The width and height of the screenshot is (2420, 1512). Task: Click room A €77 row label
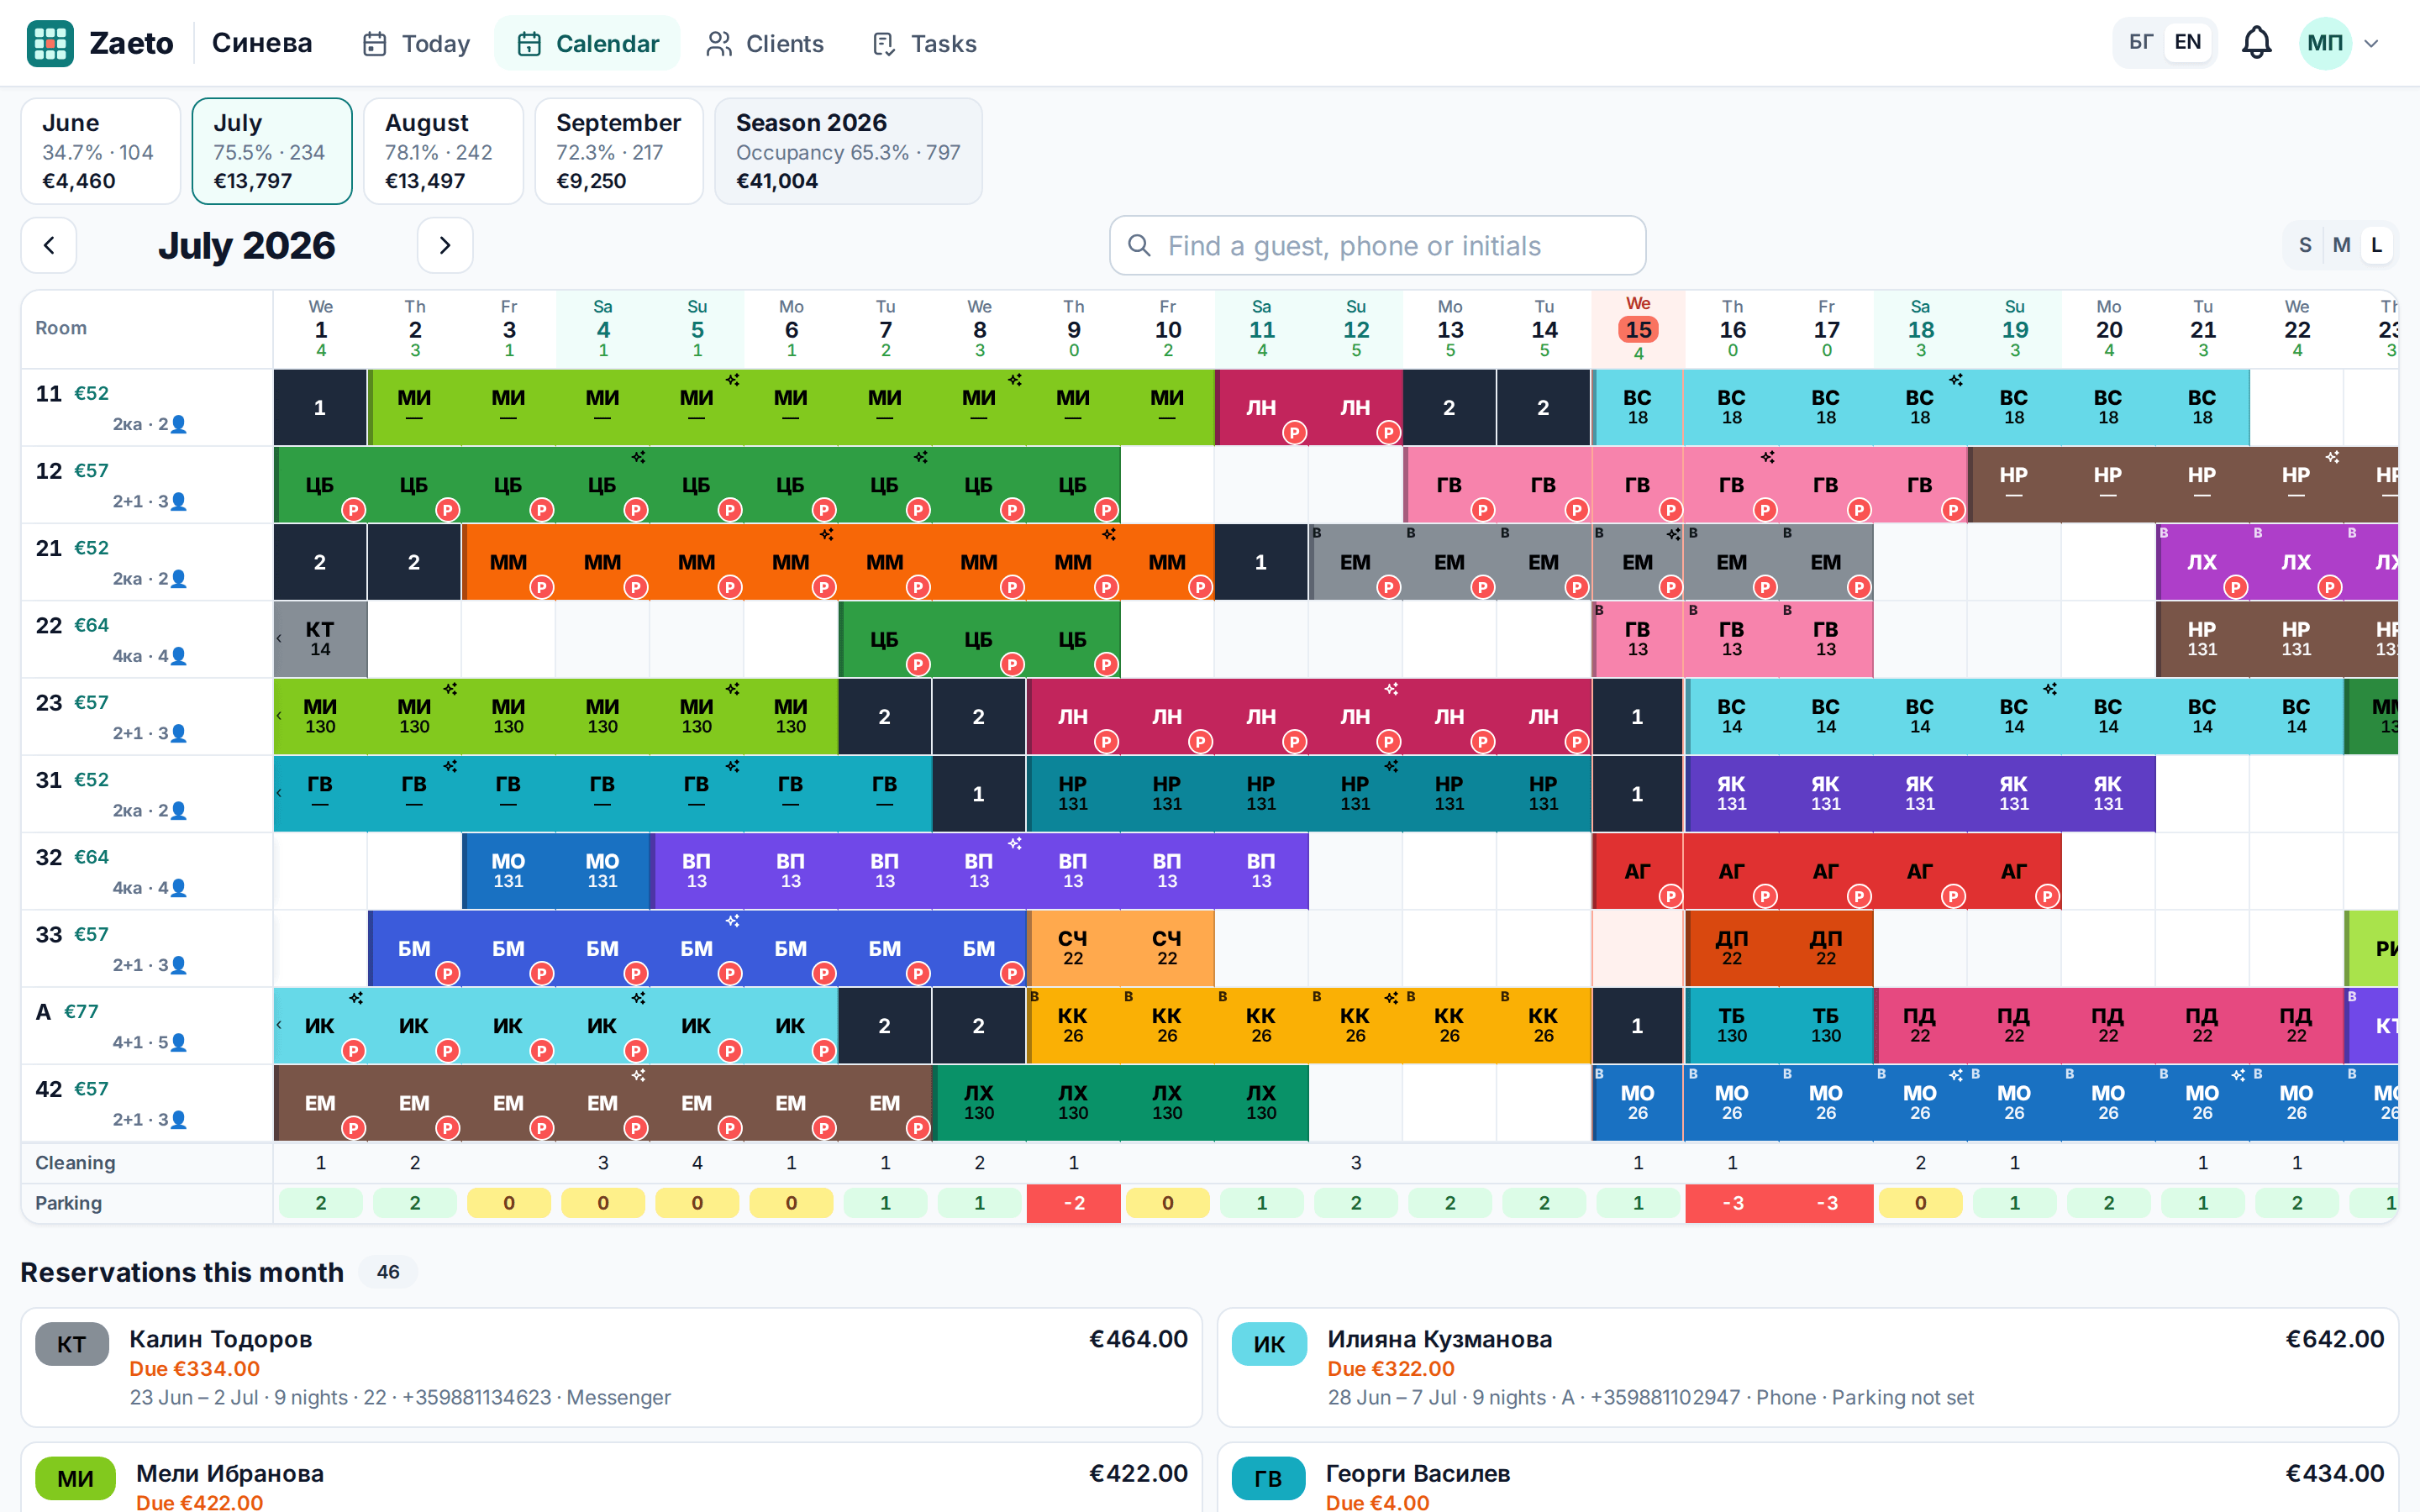[147, 1025]
